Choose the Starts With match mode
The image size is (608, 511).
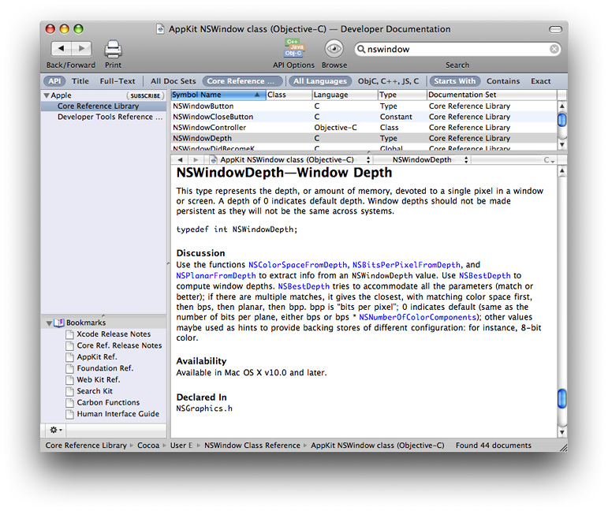[x=455, y=81]
